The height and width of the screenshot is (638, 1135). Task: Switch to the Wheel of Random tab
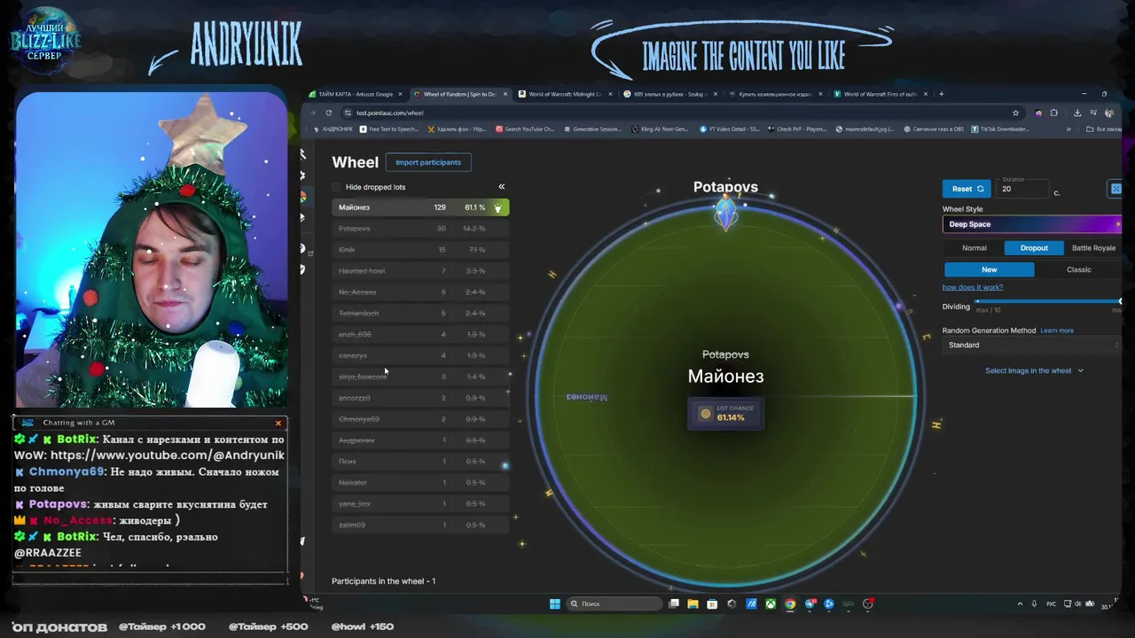point(459,94)
